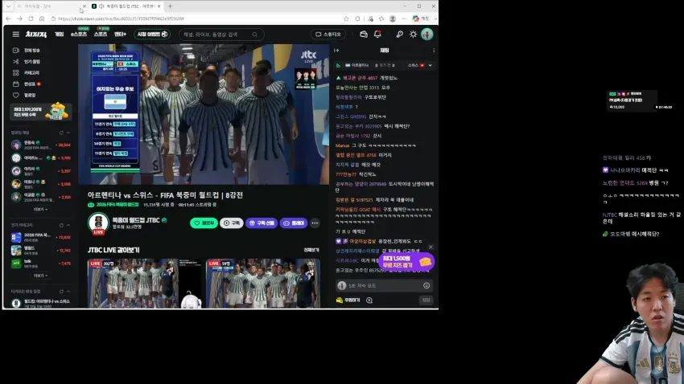
Task: Click the search magnifier icon
Action: pyautogui.click(x=255, y=35)
